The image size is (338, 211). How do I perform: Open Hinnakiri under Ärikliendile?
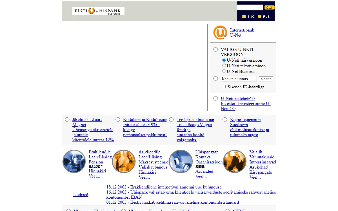pyautogui.click(x=147, y=172)
